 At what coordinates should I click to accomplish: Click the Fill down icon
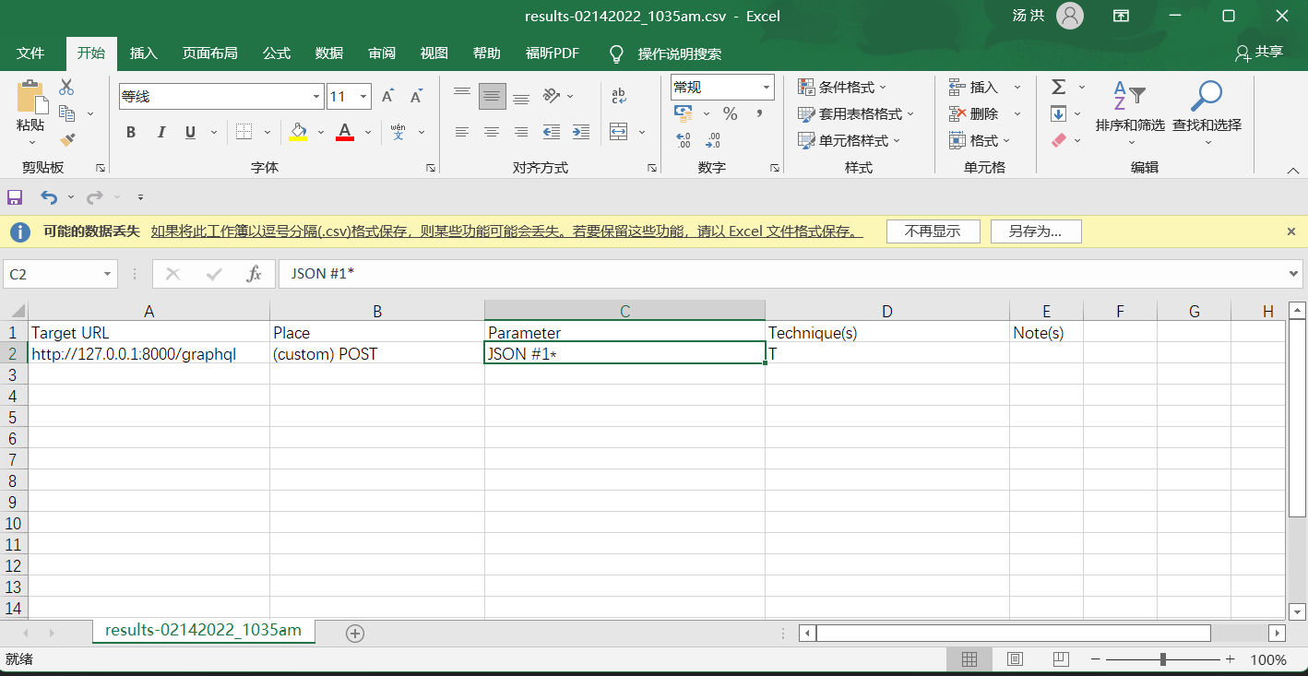1059,113
